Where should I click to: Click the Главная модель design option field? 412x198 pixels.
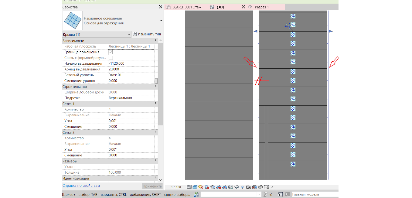coord(315,194)
